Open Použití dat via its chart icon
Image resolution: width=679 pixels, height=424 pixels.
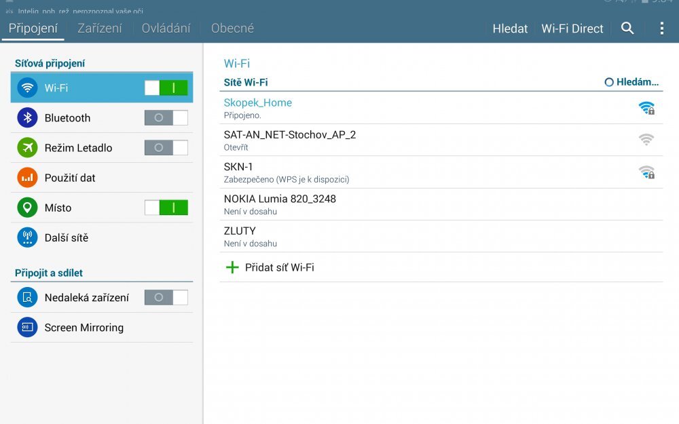coord(26,177)
